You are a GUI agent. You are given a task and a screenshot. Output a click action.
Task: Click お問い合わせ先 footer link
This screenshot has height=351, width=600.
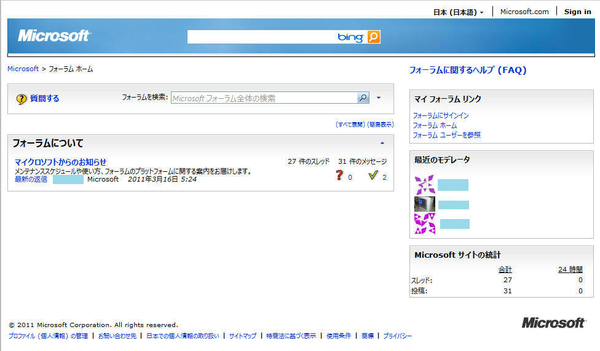pyautogui.click(x=117, y=336)
